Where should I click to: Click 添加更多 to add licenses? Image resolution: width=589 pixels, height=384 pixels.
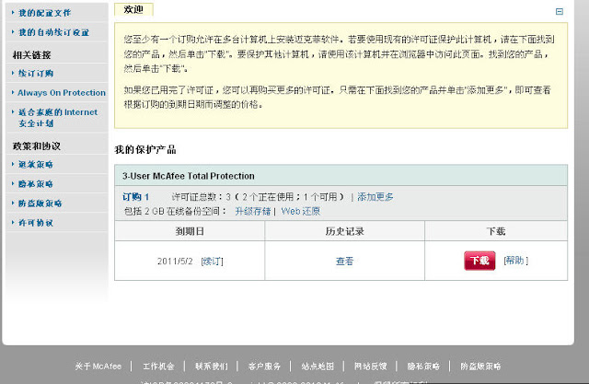pos(375,197)
